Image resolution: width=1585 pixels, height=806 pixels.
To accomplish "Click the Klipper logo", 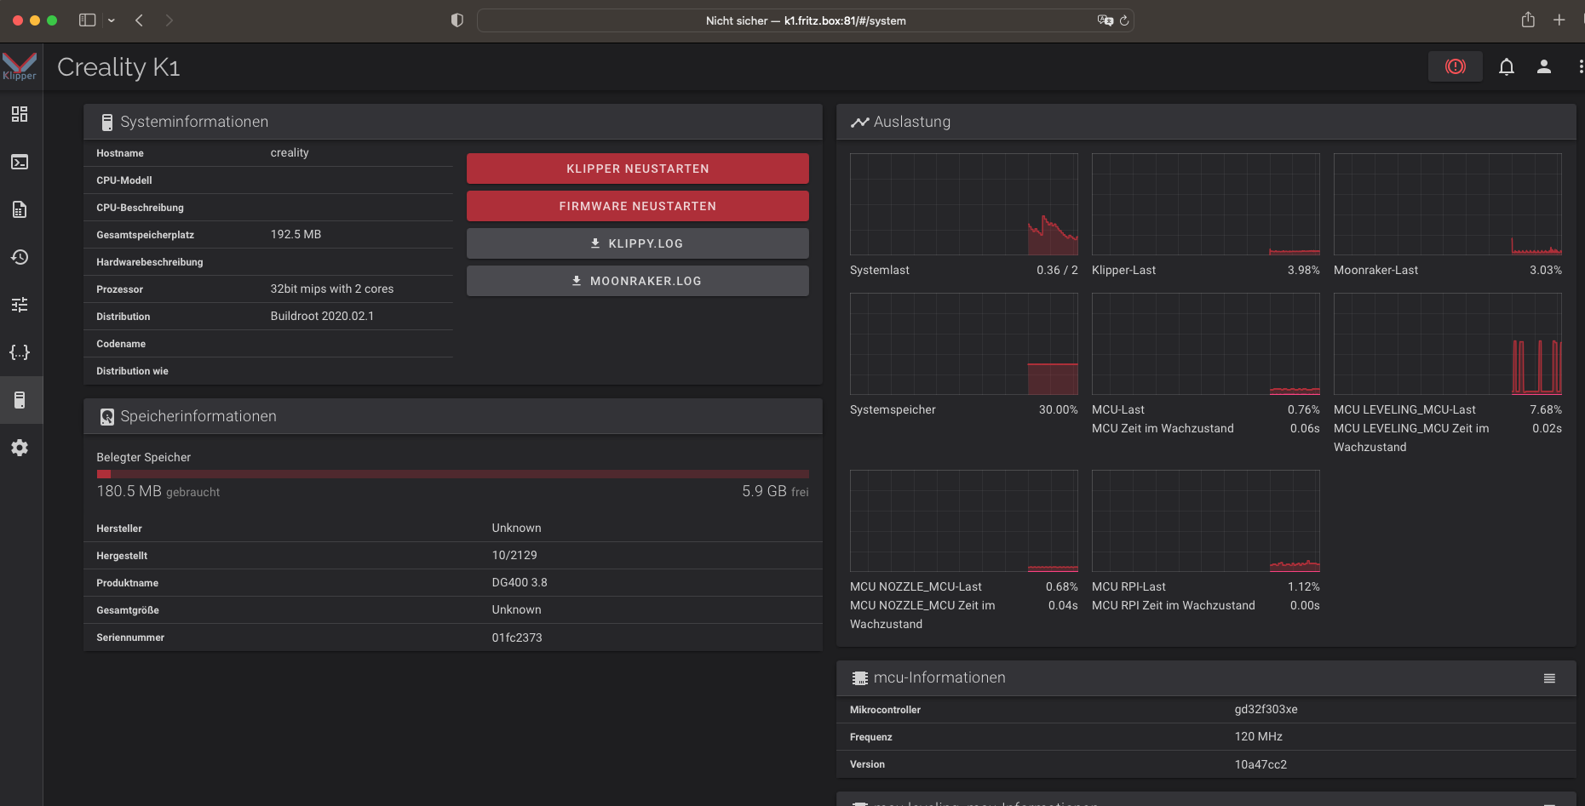I will coord(20,66).
